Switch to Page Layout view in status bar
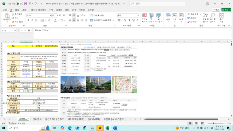233x131 pixels. coord(196,123)
